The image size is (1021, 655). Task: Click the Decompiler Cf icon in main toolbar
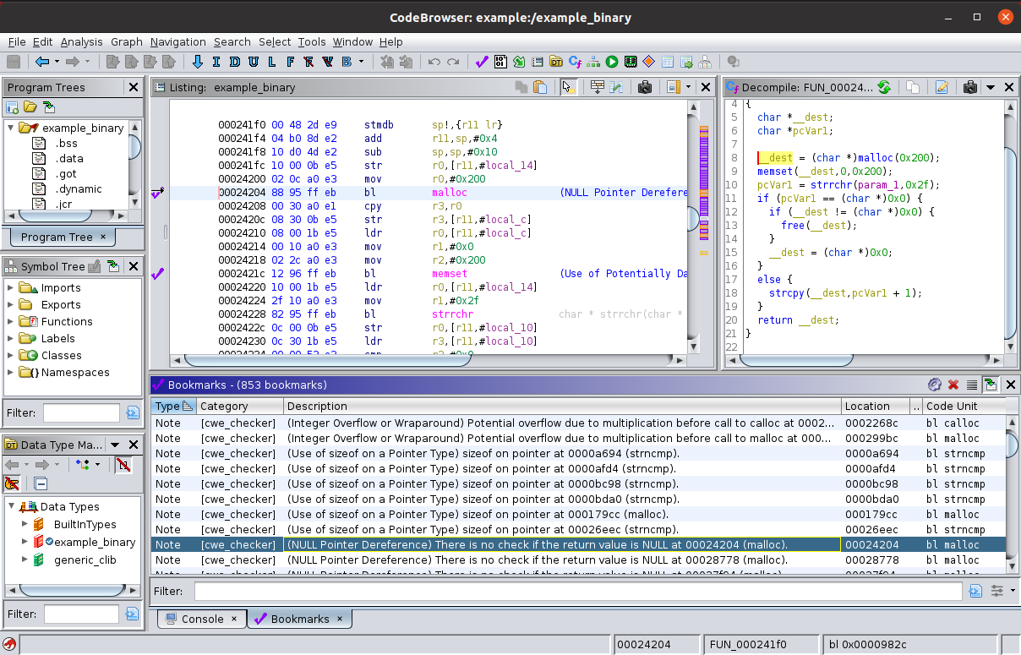coord(575,62)
